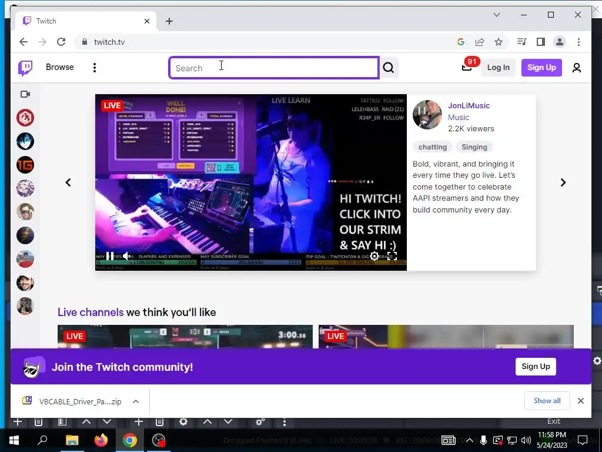Show hidden system tray icons
The height and width of the screenshot is (452, 602).
point(469,440)
